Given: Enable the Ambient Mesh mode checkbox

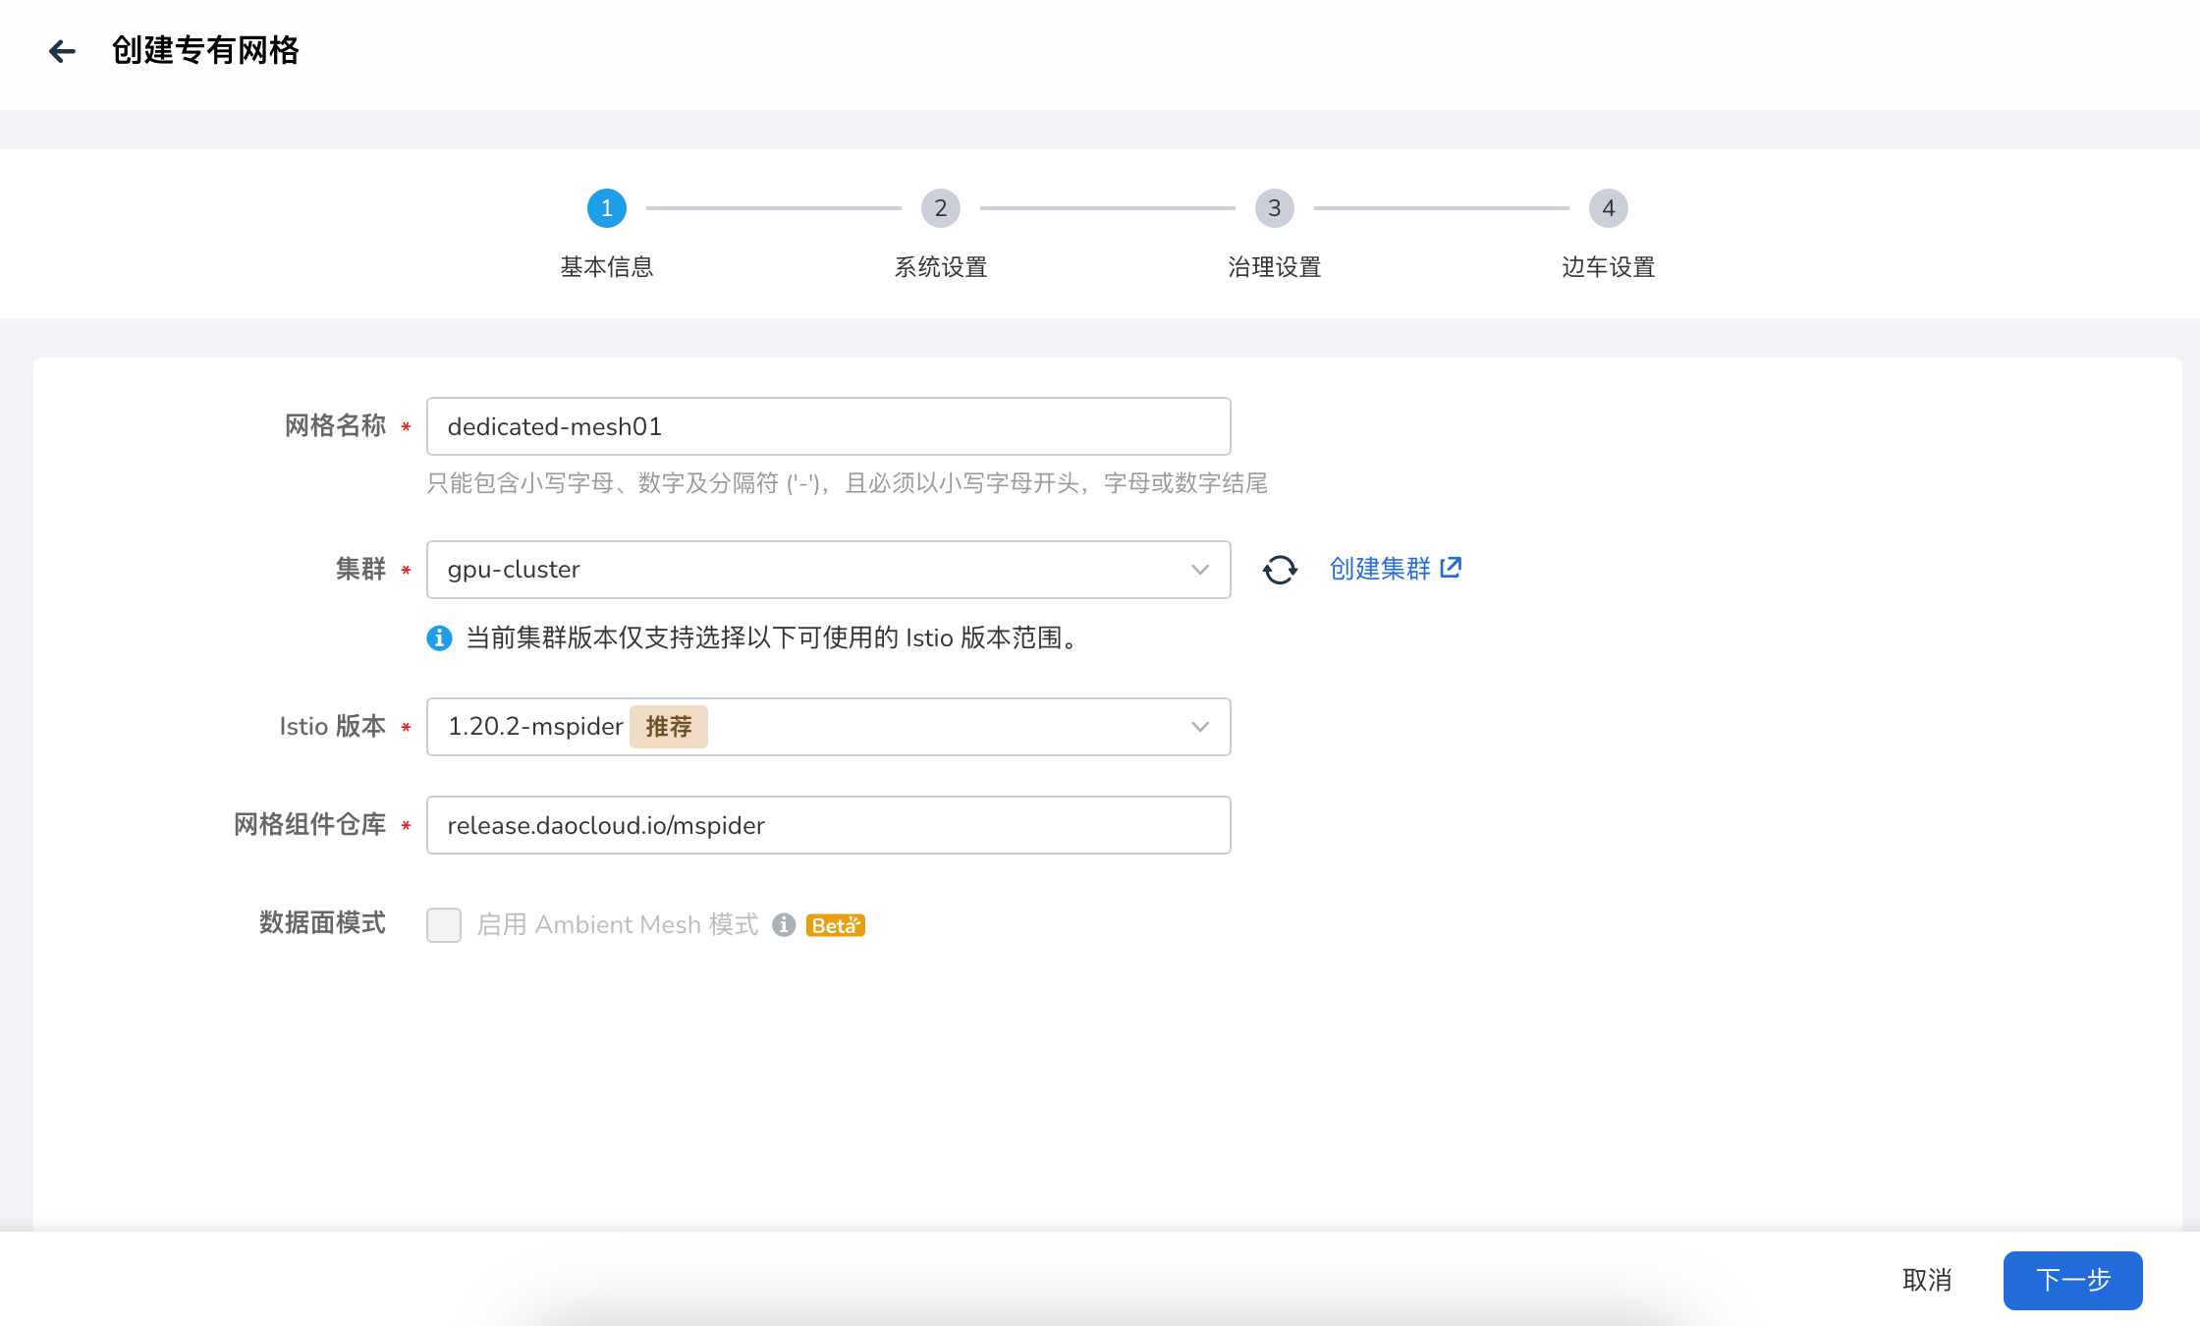Looking at the screenshot, I should (x=444, y=925).
